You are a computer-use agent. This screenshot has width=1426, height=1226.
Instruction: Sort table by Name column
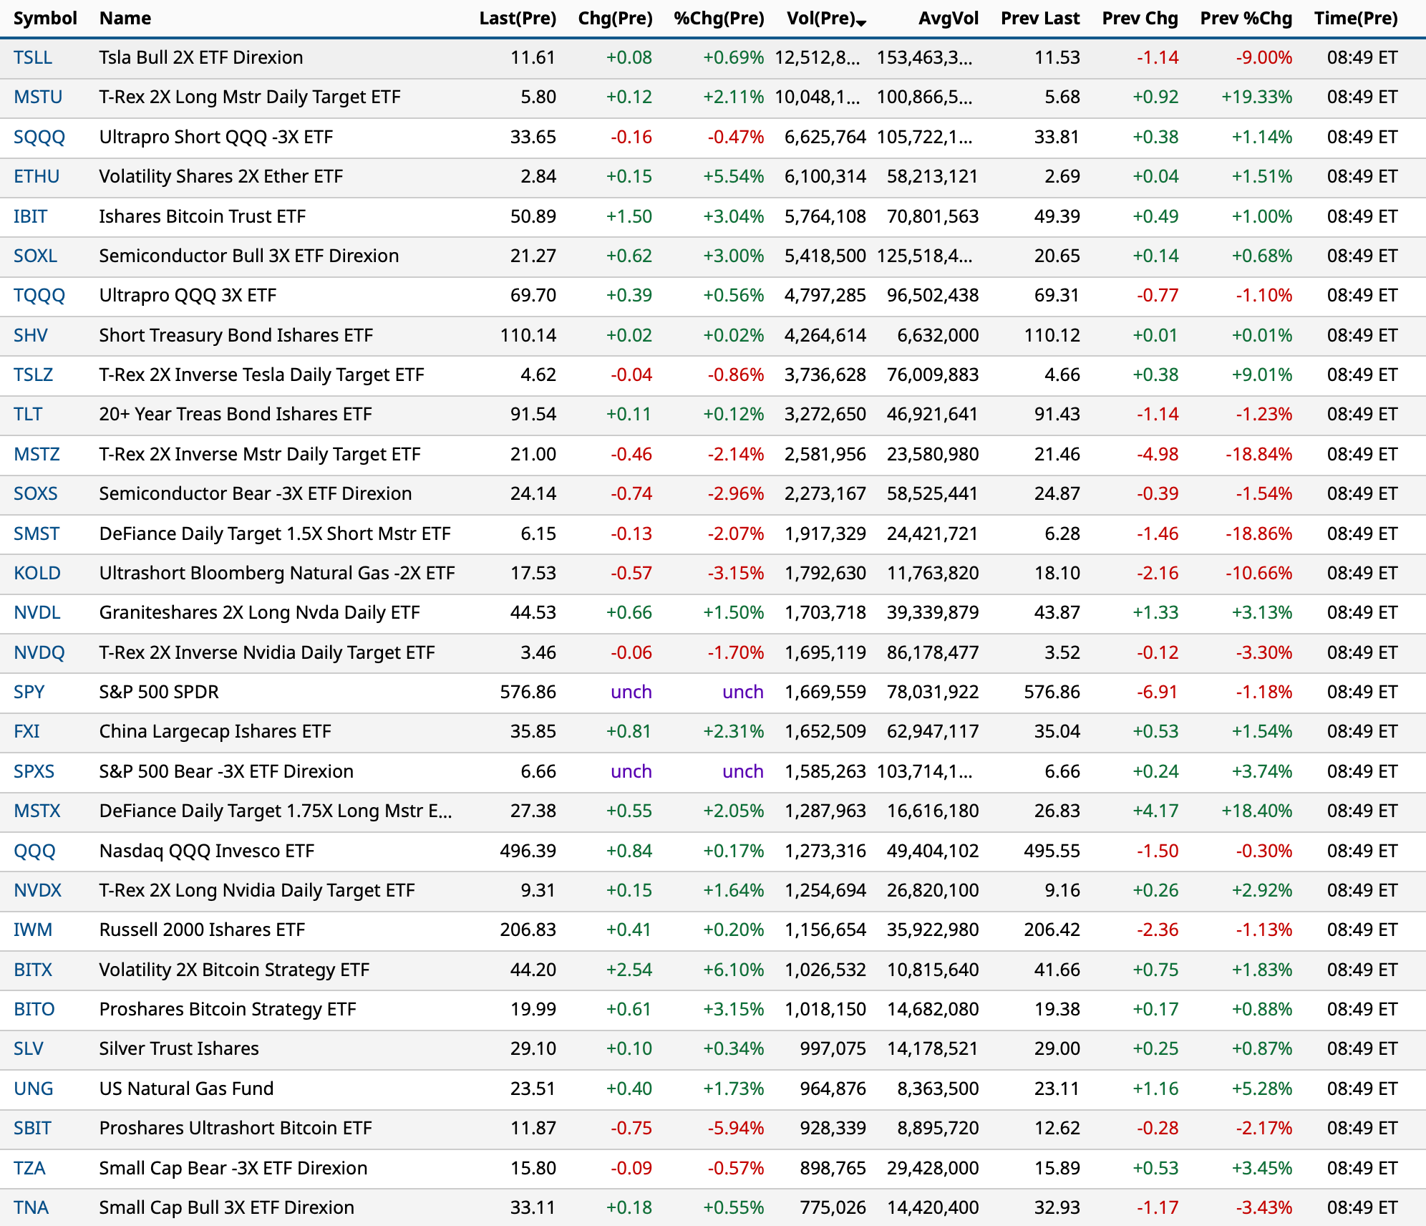[x=125, y=19]
